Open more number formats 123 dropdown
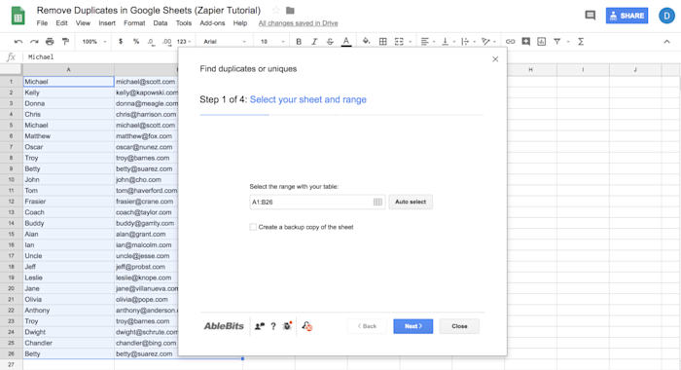Screen dimensions: 681x370 [184, 42]
